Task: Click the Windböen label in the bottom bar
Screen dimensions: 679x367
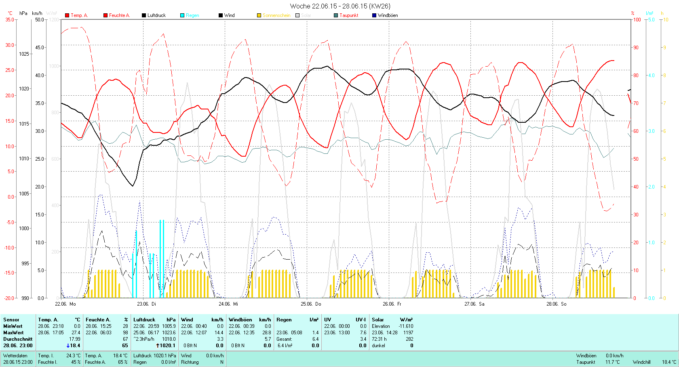Action: 586,356
